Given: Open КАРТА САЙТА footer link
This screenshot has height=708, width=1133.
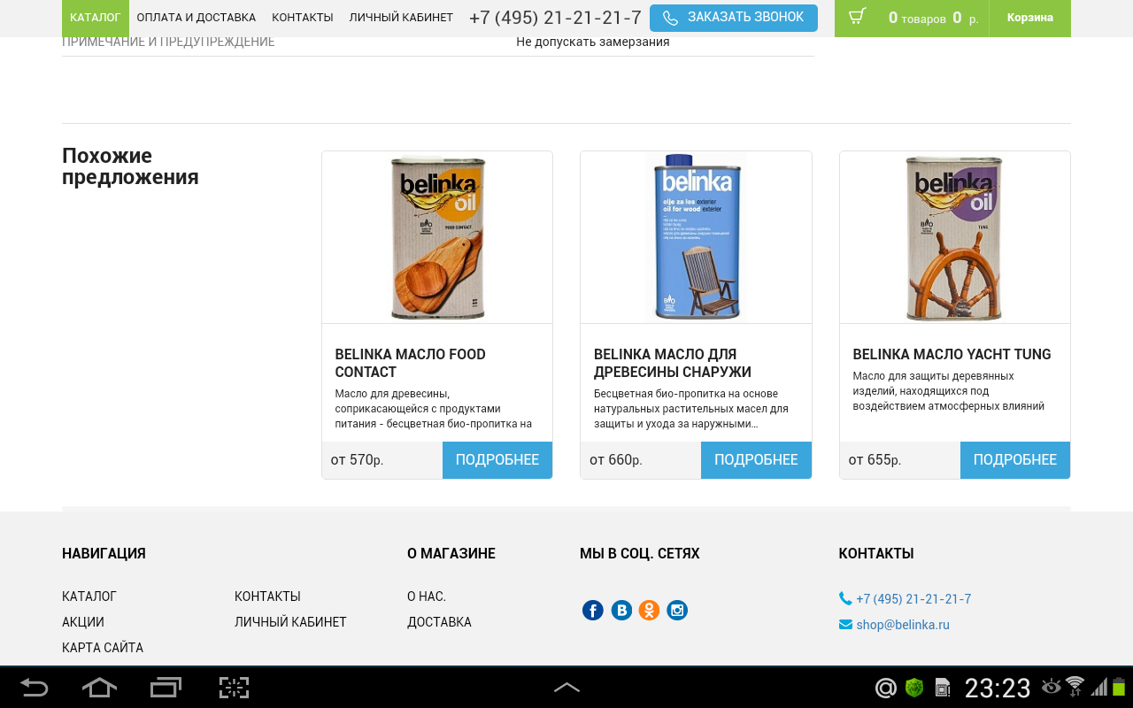Looking at the screenshot, I should [103, 648].
